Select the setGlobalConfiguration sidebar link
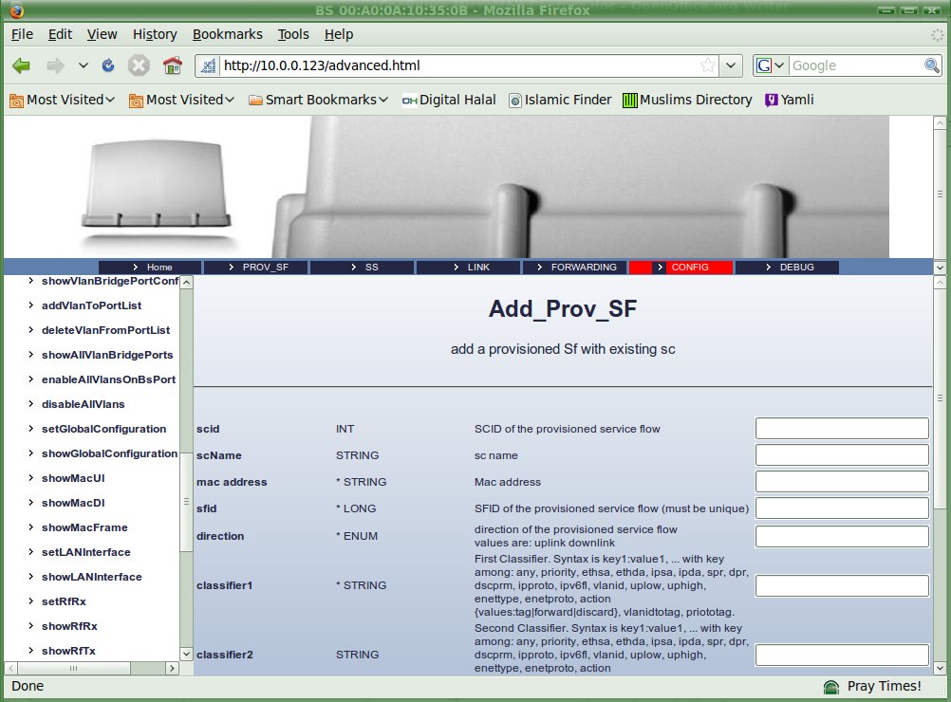 pyautogui.click(x=103, y=429)
